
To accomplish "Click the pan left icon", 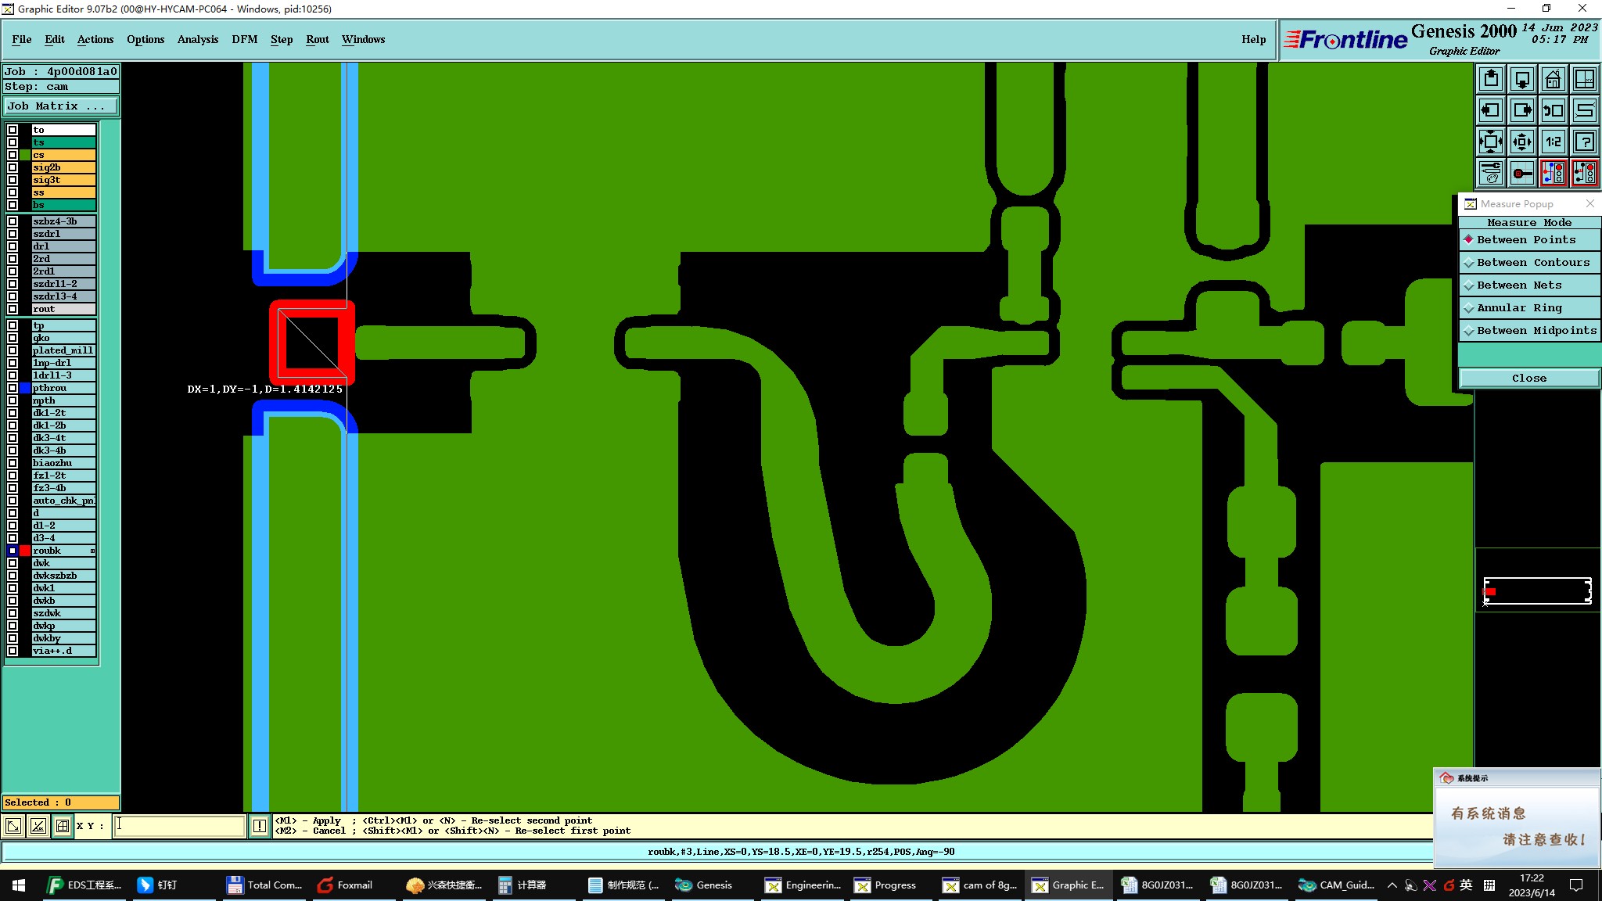I will 1491,110.
